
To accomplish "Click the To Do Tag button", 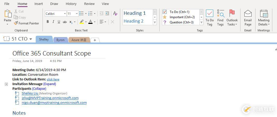I will click(x=210, y=18).
